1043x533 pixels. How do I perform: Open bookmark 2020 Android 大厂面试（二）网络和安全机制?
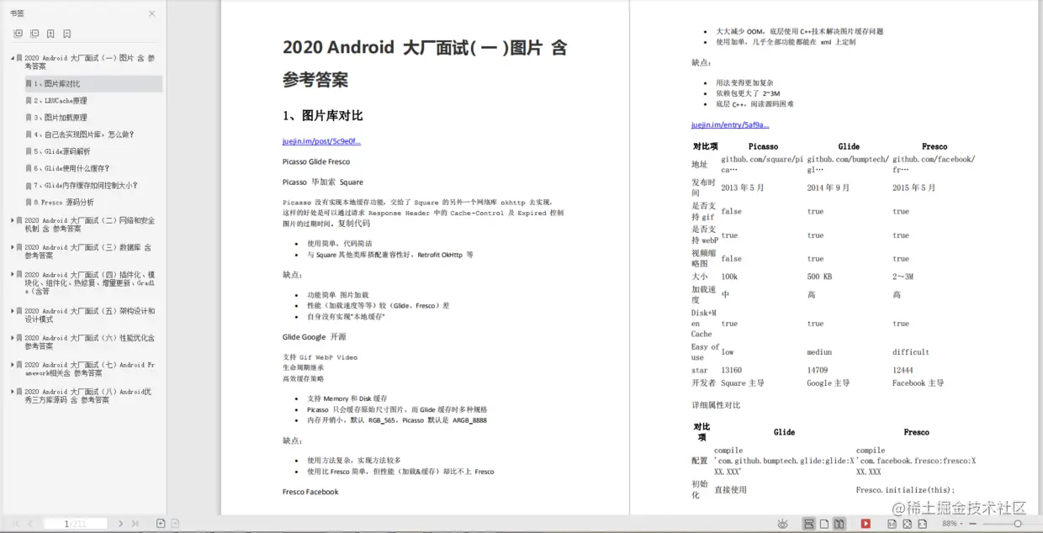[x=89, y=224]
